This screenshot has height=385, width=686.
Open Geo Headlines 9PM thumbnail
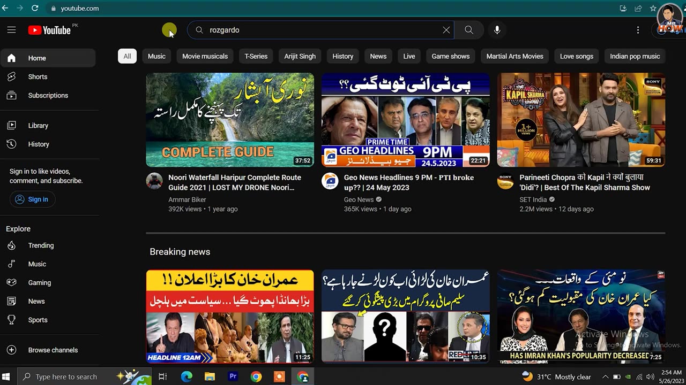tap(406, 120)
